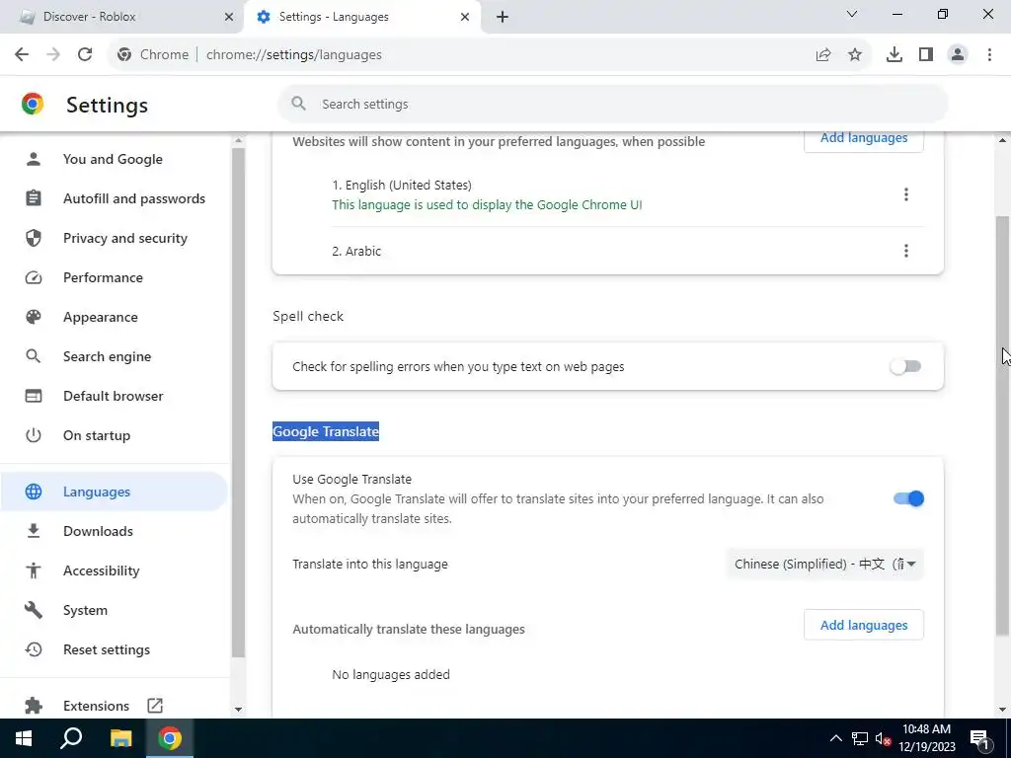Open more actions for English (United States)

point(906,194)
